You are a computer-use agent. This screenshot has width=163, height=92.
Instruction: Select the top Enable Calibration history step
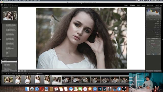pyautogui.click(x=10, y=62)
